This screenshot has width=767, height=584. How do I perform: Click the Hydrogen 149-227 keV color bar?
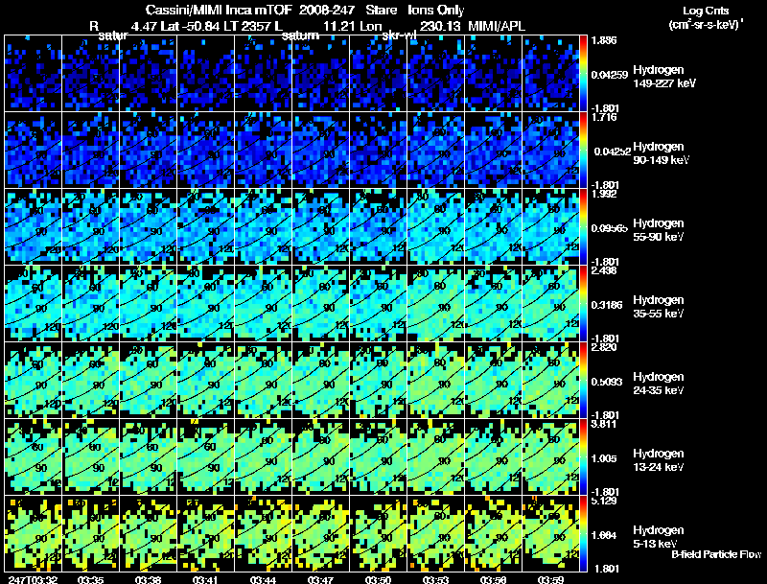click(x=583, y=74)
